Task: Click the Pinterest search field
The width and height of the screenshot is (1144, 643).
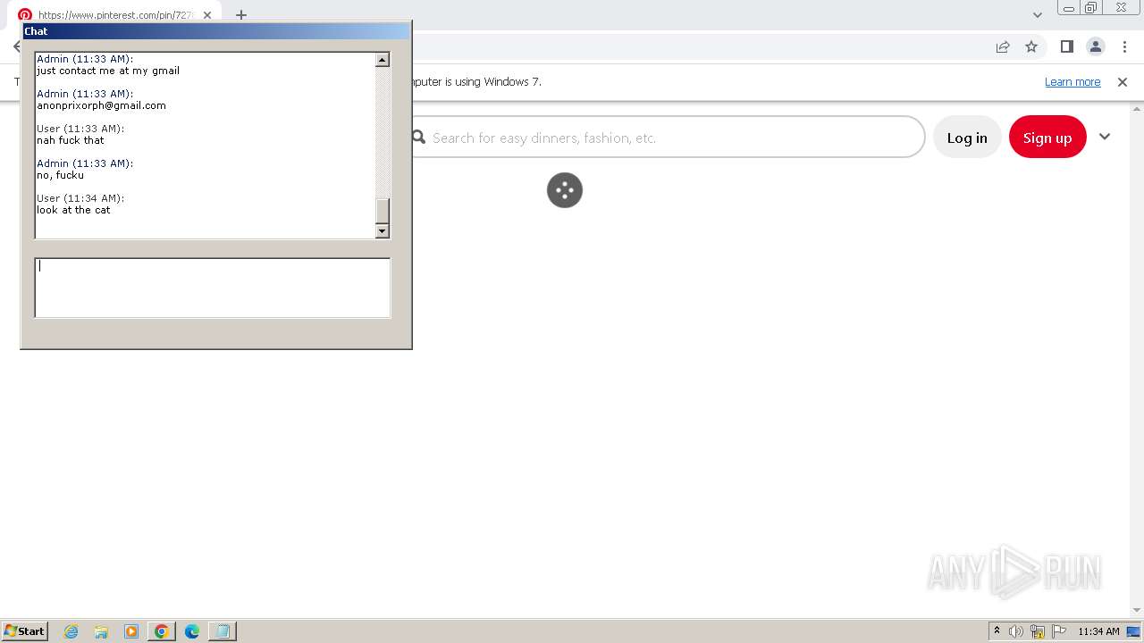Action: pyautogui.click(x=666, y=138)
